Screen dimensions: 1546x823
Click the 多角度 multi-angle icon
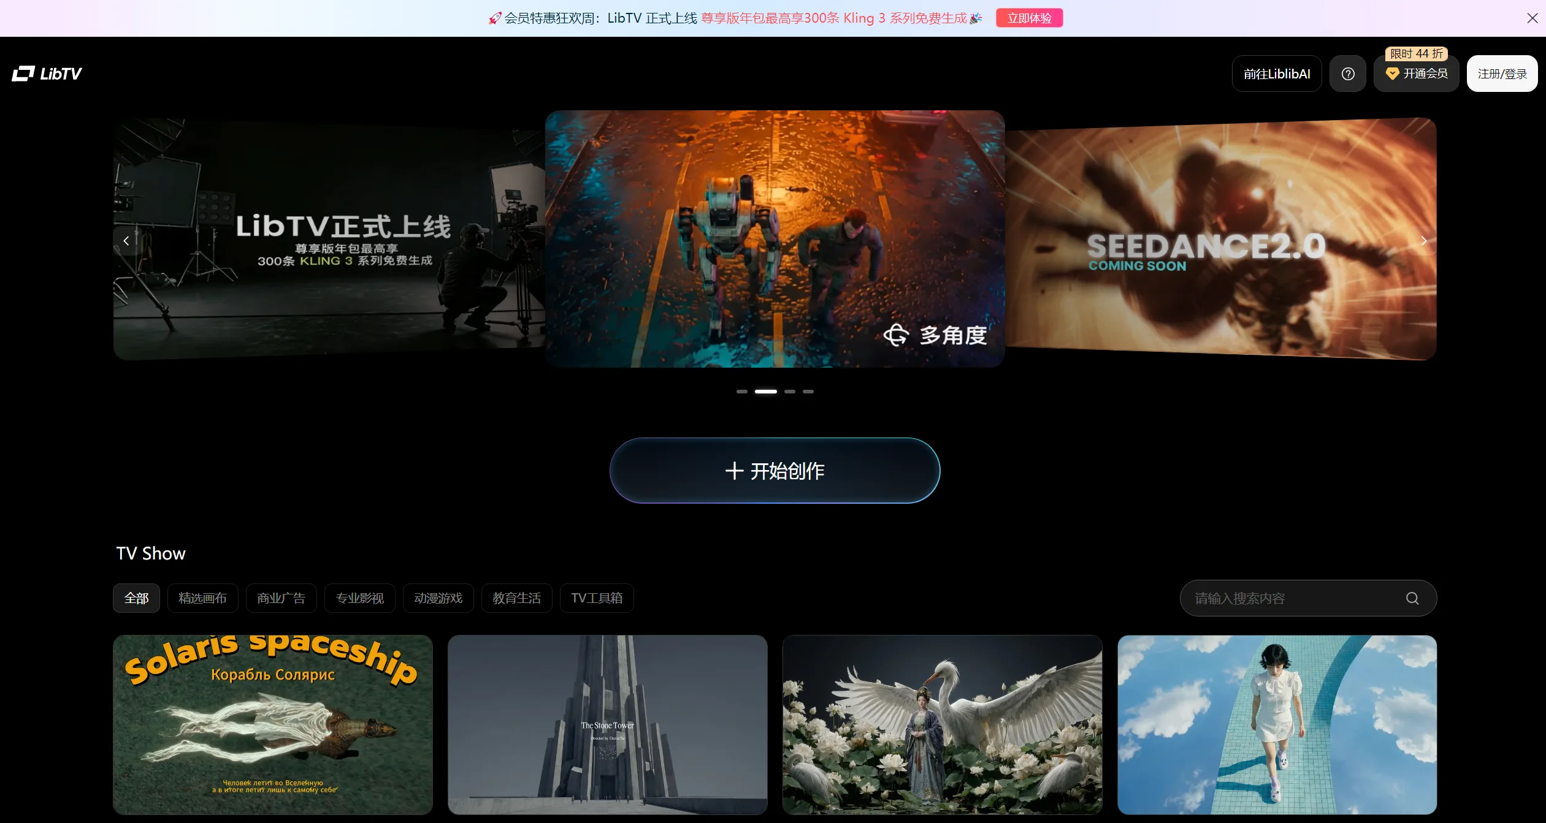tap(896, 335)
